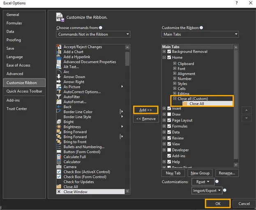Click the Arrow: Right icon
This screenshot has height=210, width=256.
(59, 82)
